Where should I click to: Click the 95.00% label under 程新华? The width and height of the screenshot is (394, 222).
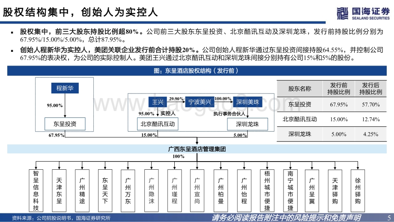[x=55, y=105]
